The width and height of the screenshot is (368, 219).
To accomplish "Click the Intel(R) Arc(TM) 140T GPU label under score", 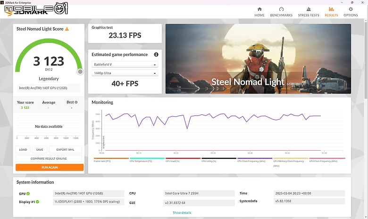I will tap(49, 88).
